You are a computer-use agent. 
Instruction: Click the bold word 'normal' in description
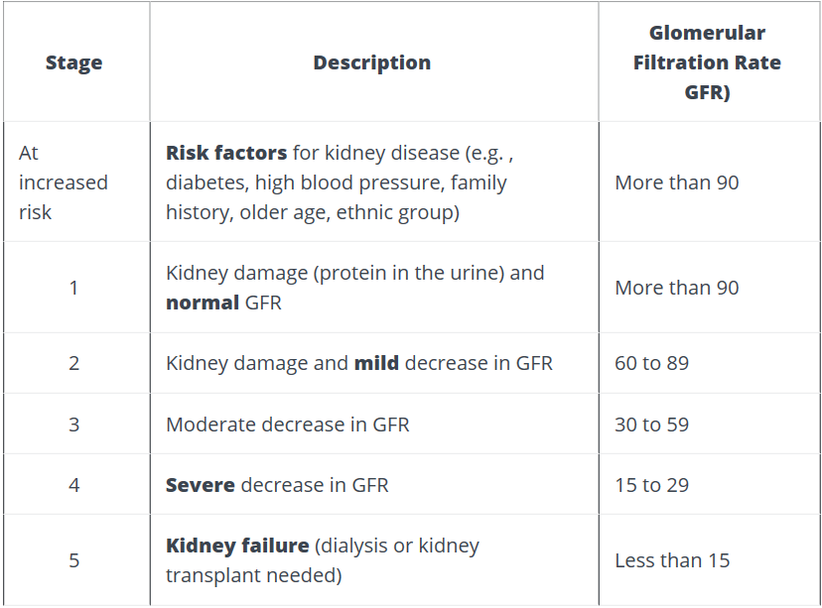click(x=203, y=303)
